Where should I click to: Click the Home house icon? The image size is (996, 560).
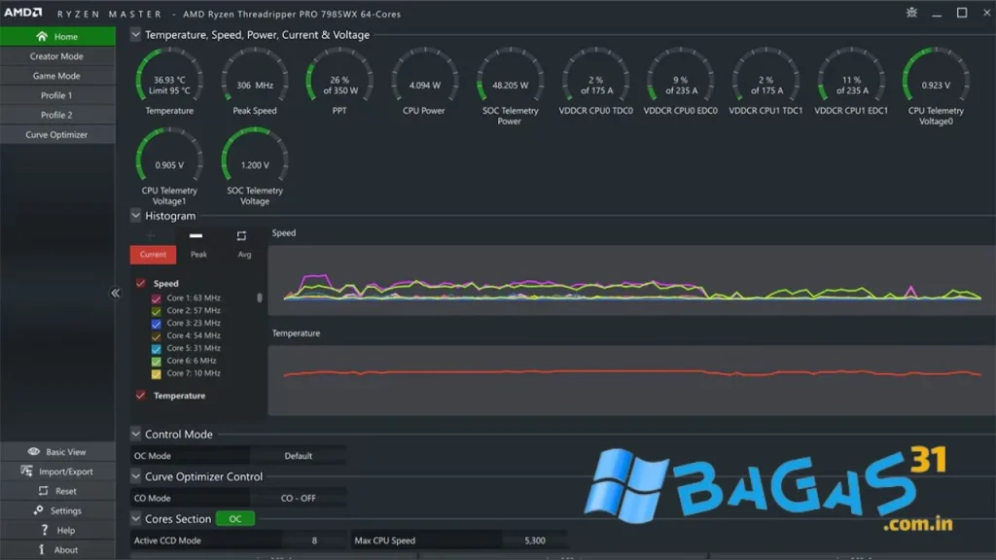42,36
